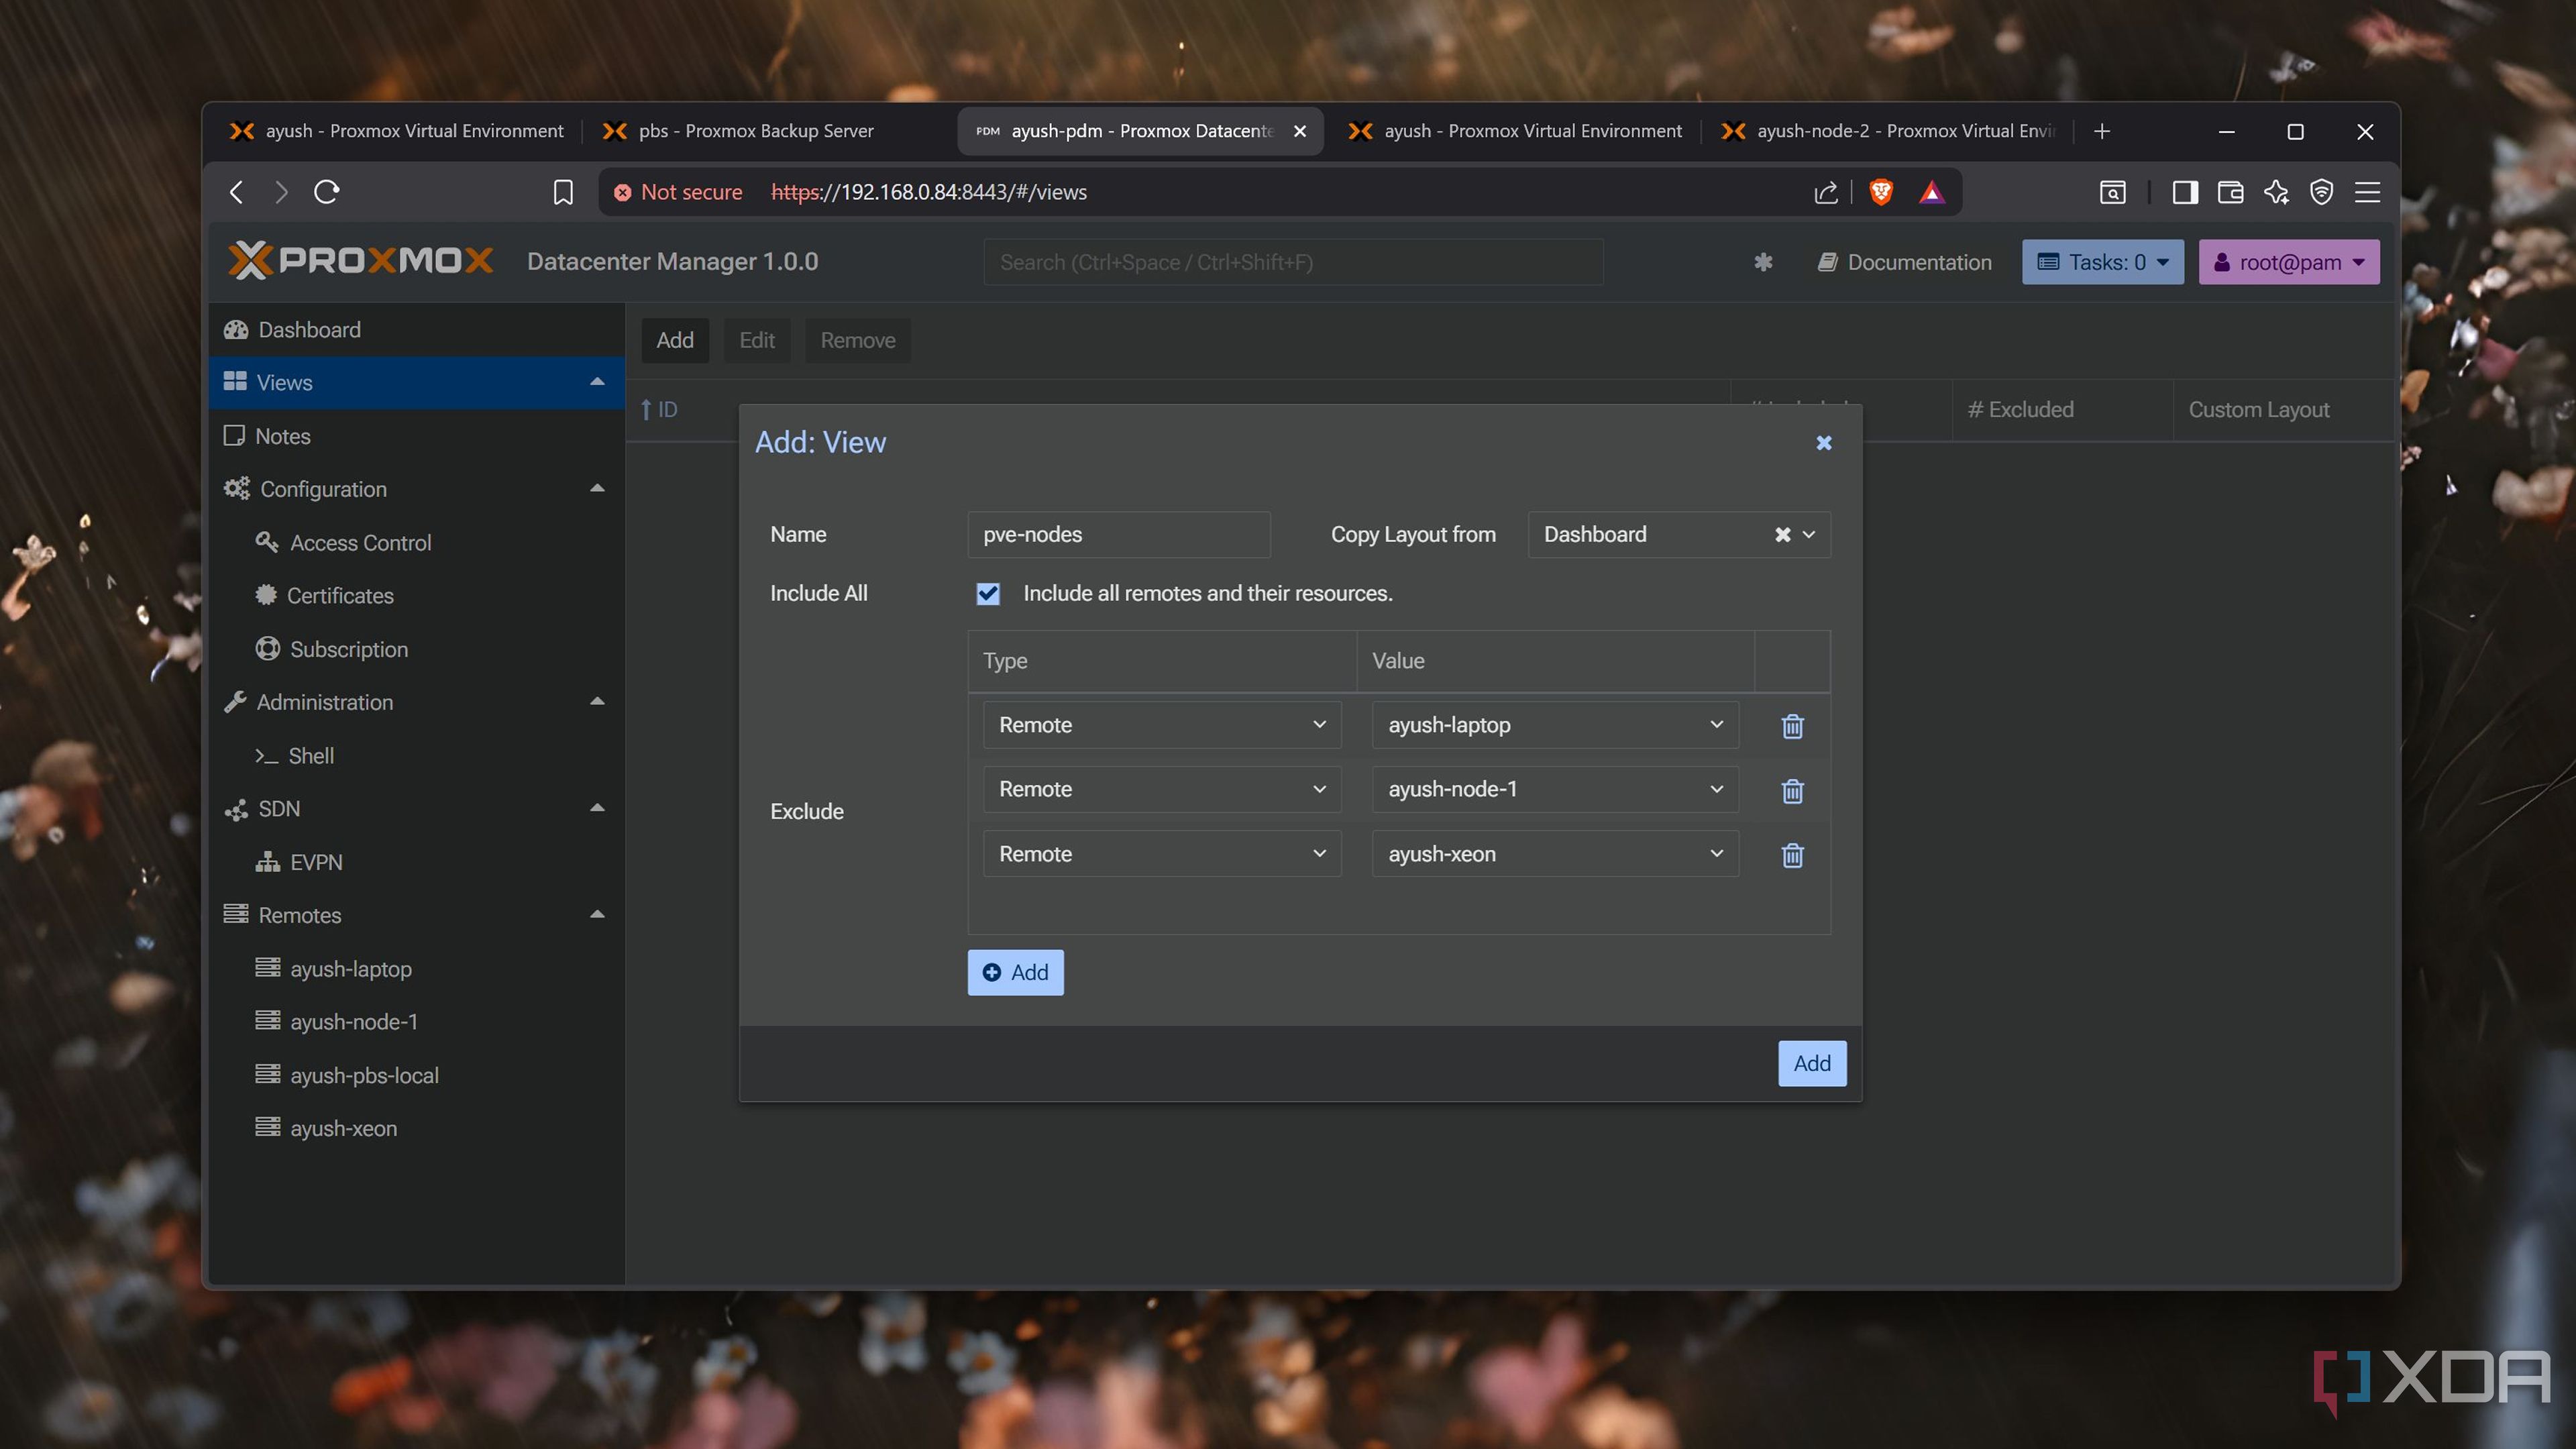Collapse the Remotes section in the sidebar

click(x=597, y=914)
